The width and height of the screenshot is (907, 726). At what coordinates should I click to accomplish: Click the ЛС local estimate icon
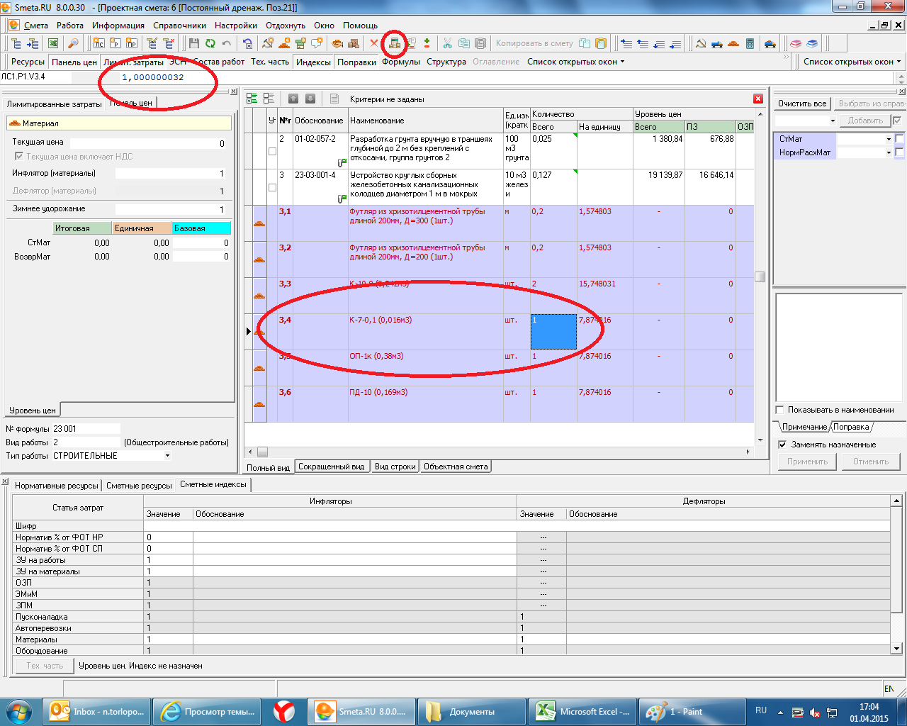99,43
